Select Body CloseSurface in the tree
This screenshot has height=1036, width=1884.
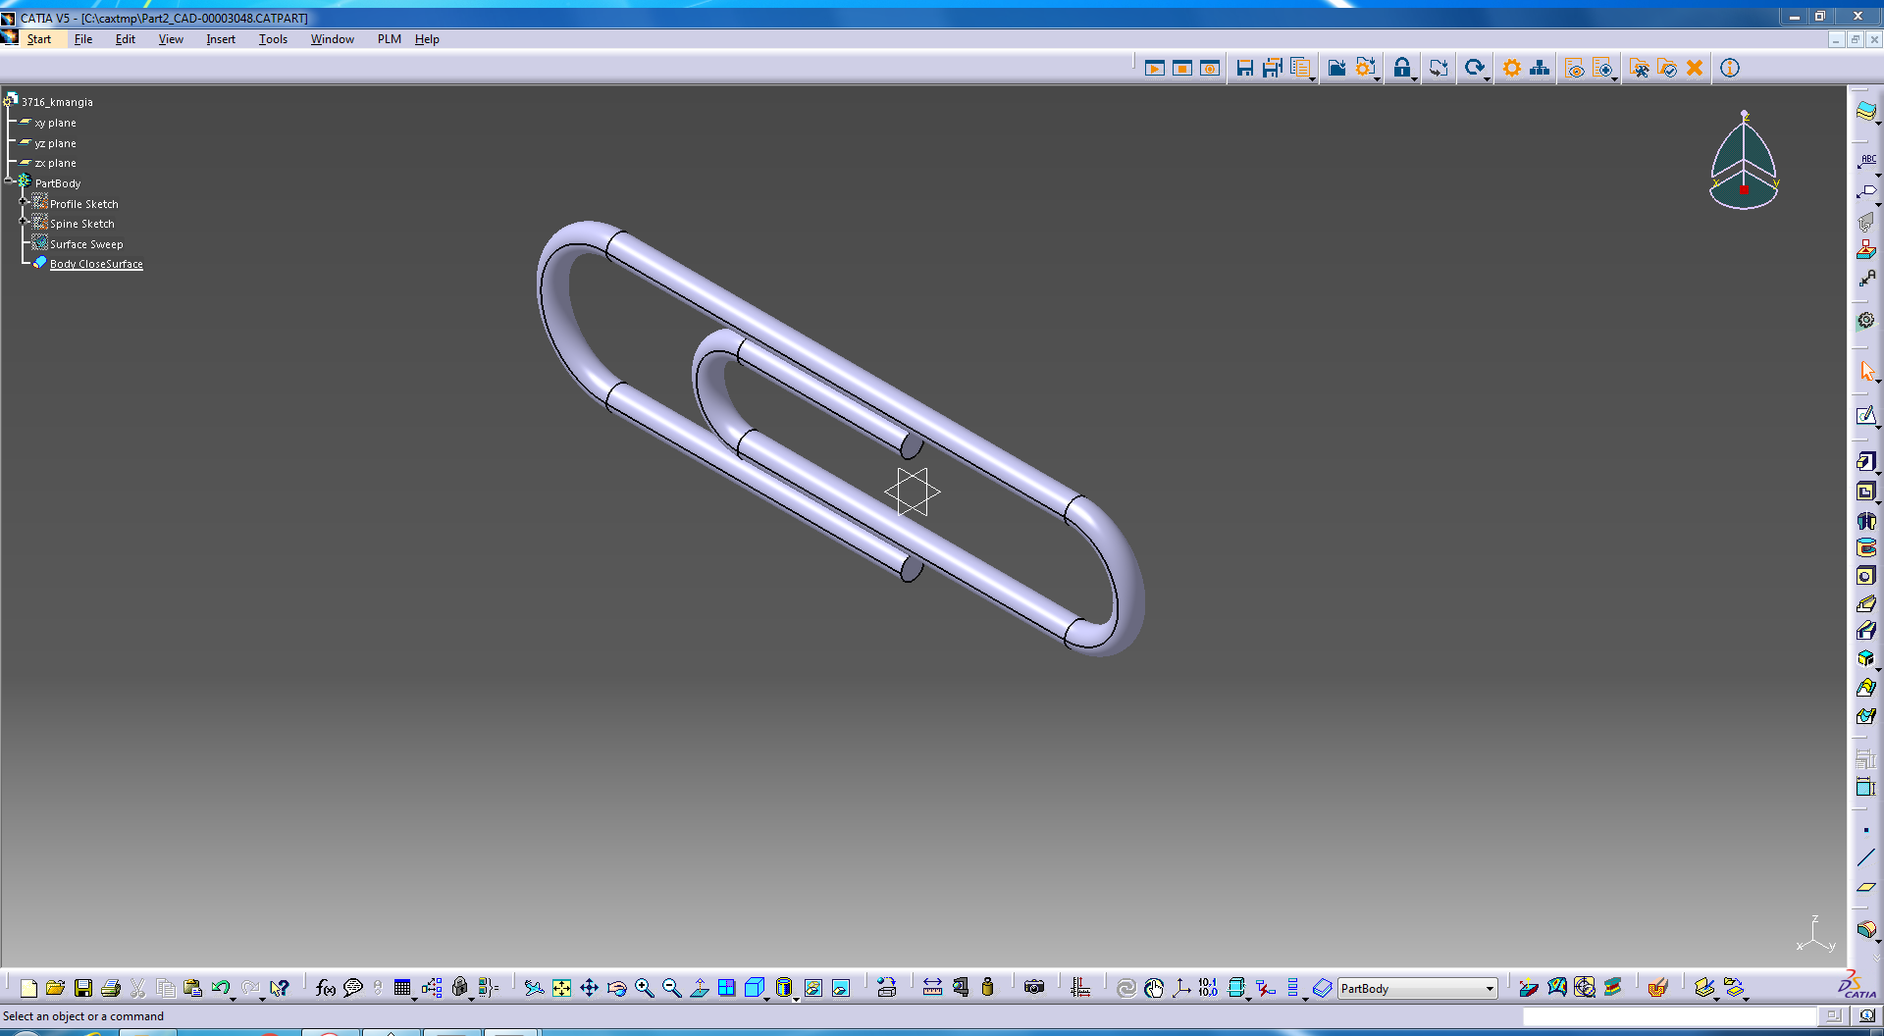click(96, 264)
